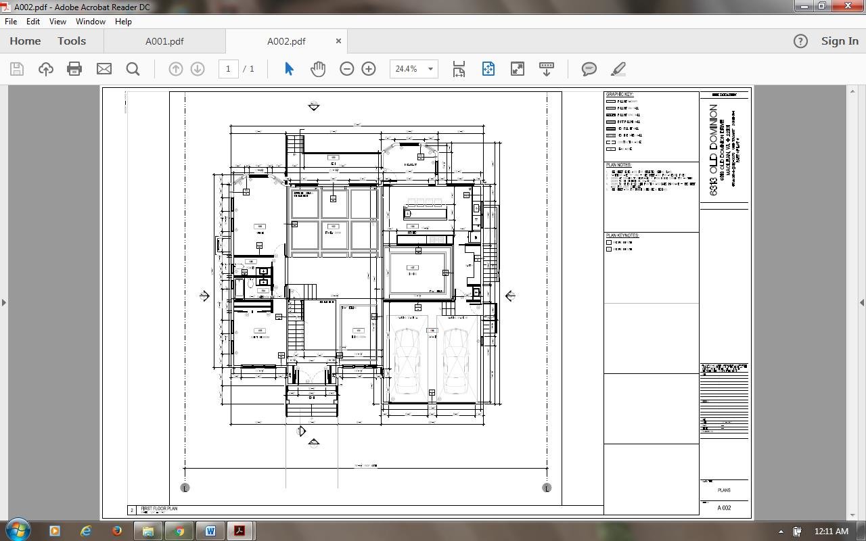Save the current PDF file
The image size is (866, 541).
(16, 68)
